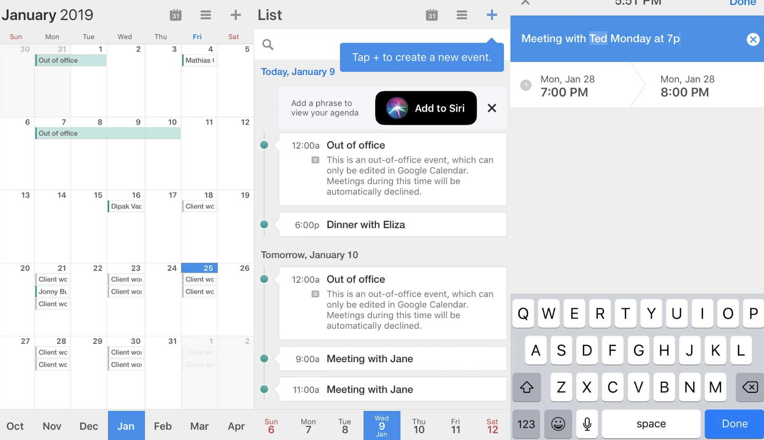Tap the hamburger menu icon in List view
The height and width of the screenshot is (440, 764).
click(x=461, y=14)
